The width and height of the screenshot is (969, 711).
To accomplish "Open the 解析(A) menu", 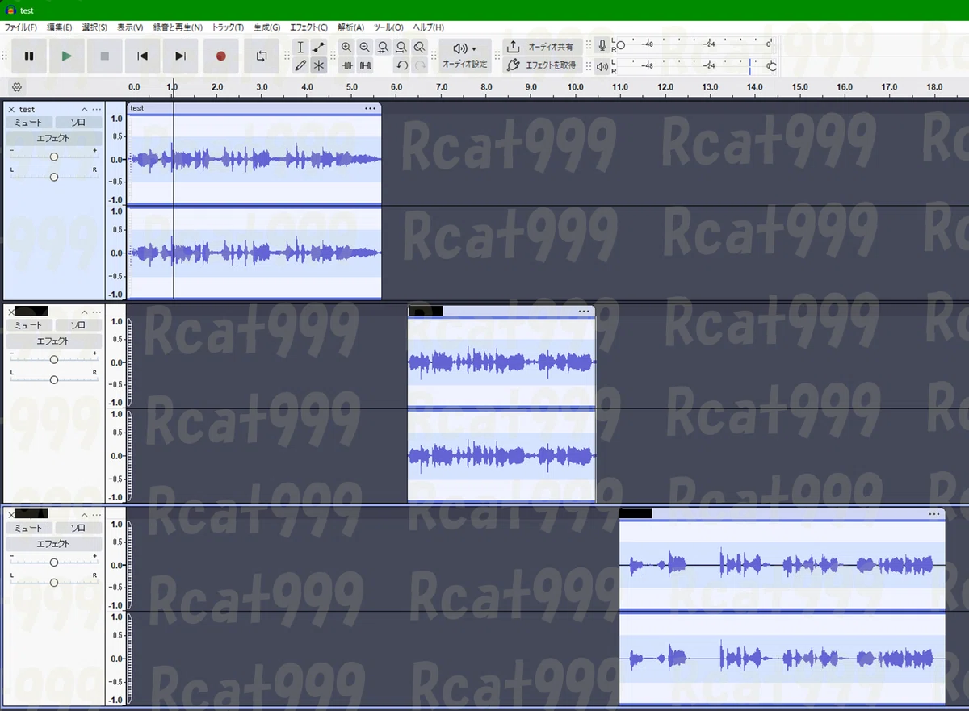I will [x=350, y=27].
